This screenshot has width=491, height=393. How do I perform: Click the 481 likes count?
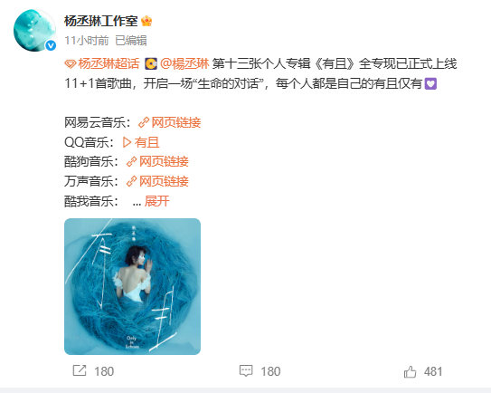pyautogui.click(x=433, y=371)
